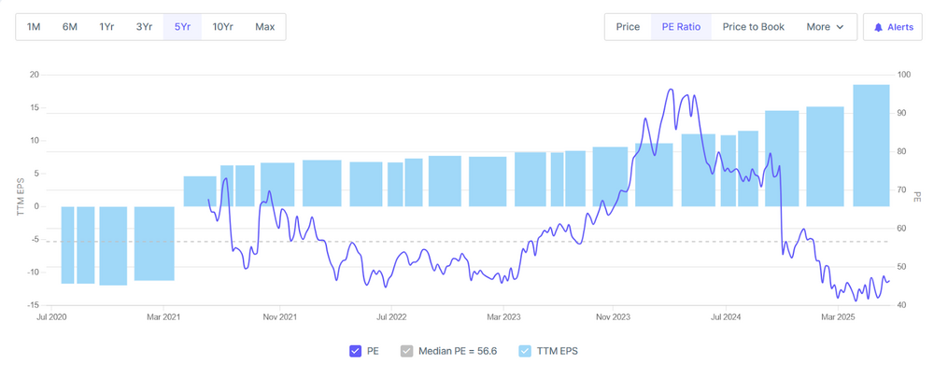
Task: Toggle the TTM EPS checkbox
Action: click(x=525, y=351)
